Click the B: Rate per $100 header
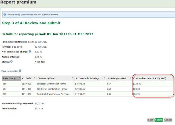Screen dimensions: 175x125 point(119,79)
